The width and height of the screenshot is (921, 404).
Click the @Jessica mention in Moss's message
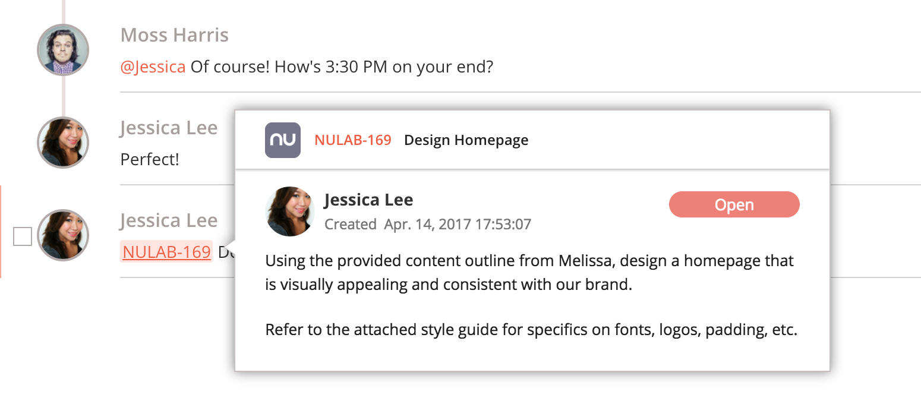click(x=153, y=67)
